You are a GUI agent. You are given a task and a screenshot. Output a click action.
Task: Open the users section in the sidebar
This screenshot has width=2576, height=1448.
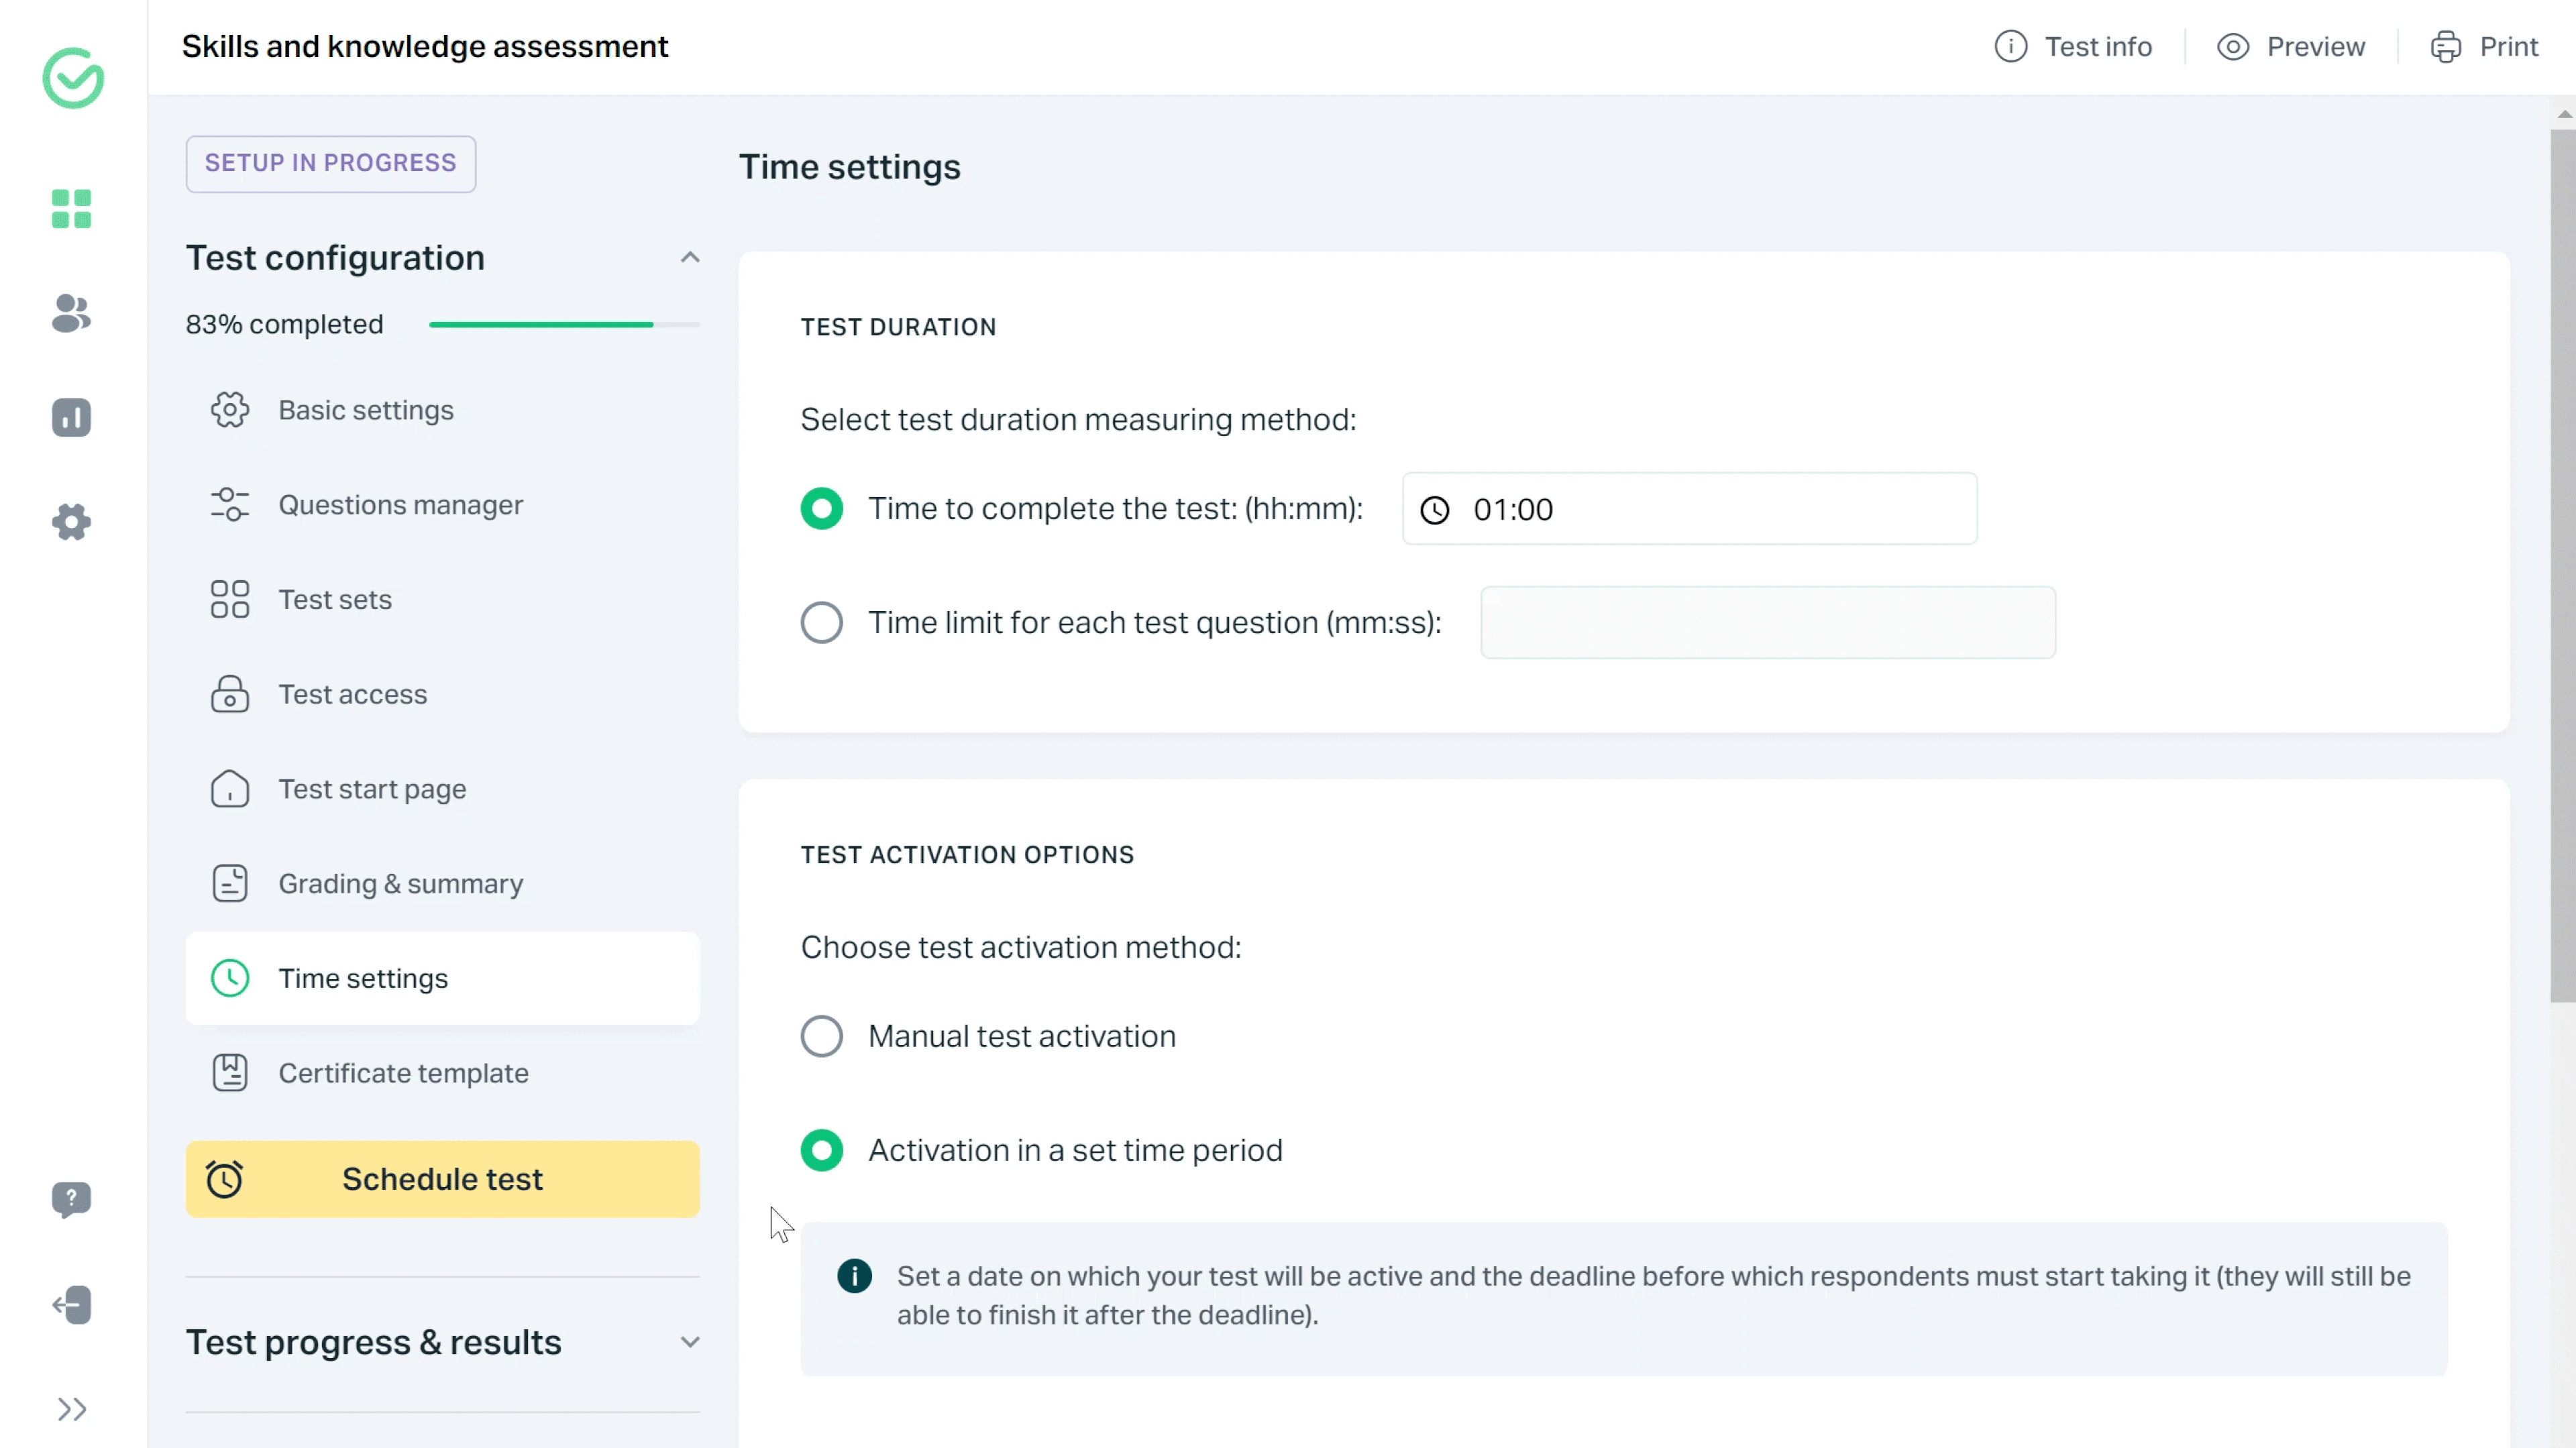click(x=71, y=314)
